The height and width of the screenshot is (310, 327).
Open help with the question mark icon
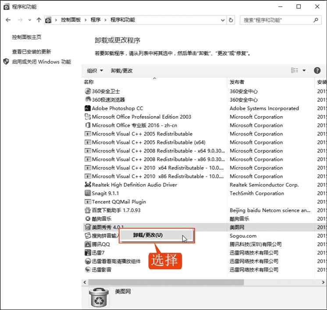(x=317, y=70)
